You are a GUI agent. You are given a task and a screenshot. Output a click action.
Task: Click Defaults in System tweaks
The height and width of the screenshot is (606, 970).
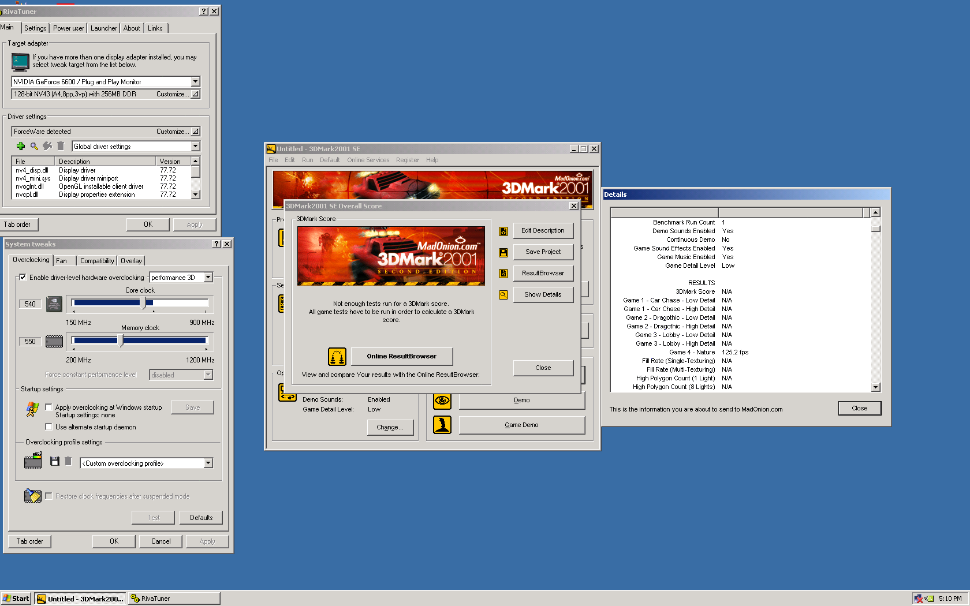201,518
